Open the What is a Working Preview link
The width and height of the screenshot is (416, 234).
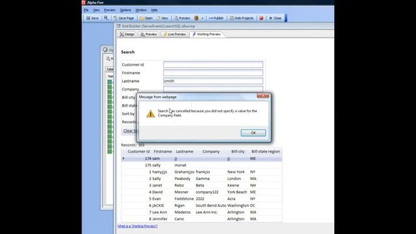137,226
